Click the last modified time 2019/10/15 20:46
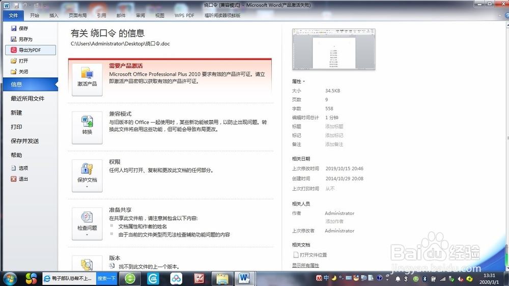Image resolution: width=509 pixels, height=286 pixels. [345, 168]
